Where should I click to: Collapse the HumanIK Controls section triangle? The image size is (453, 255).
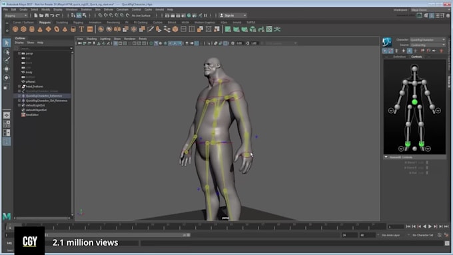pos(386,157)
